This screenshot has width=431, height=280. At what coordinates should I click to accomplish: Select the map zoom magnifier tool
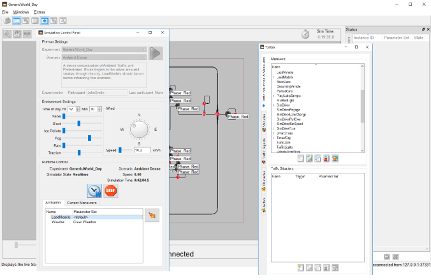7,34
